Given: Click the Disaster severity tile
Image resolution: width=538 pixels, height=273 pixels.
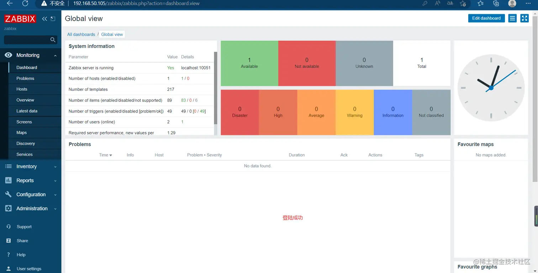Looking at the screenshot, I should [x=240, y=112].
